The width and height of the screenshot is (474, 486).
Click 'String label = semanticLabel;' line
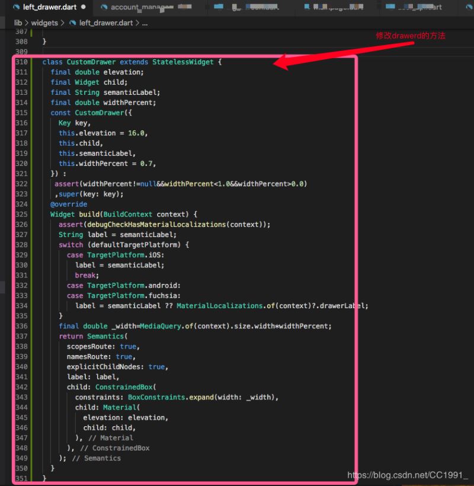coord(117,235)
